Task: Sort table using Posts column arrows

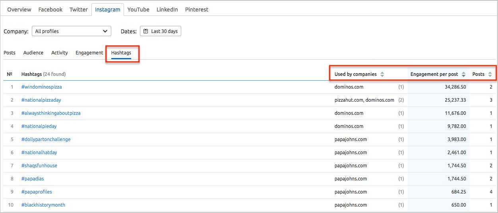Action: (x=490, y=74)
